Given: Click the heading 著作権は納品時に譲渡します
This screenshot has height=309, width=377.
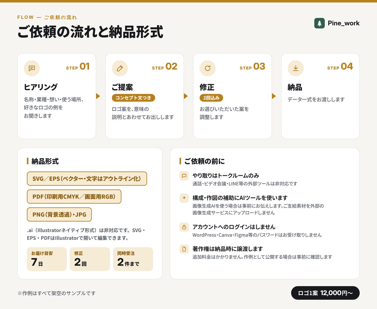Looking at the screenshot, I should tap(228, 249).
